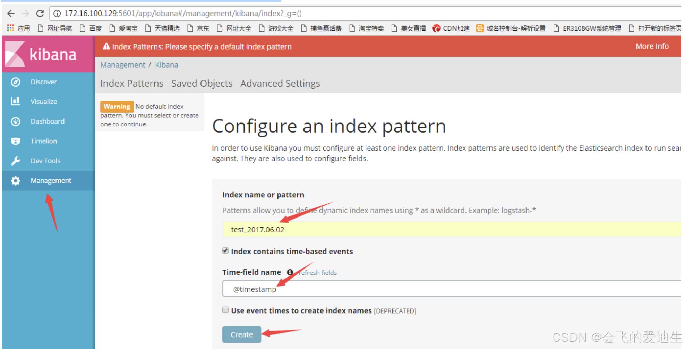This screenshot has height=349, width=684.
Task: Open the Timelion mask icon
Action: (16, 141)
